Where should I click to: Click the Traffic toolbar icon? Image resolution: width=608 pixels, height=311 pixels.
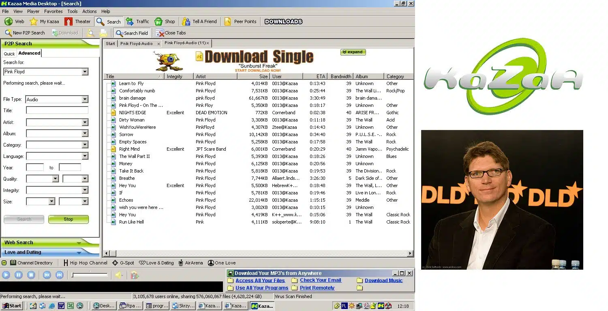point(137,21)
